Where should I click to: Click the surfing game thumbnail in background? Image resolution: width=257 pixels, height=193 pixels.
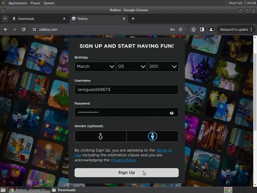[42, 58]
